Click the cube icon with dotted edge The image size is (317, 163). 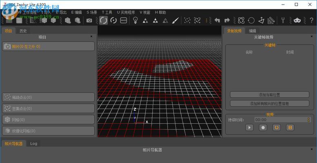[44, 20]
